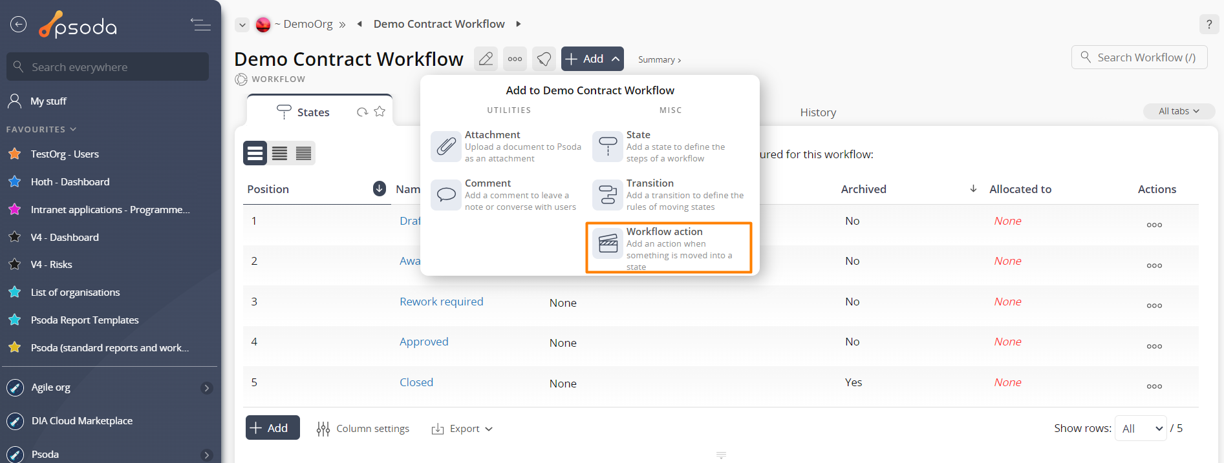Open the more options button beside the title
The width and height of the screenshot is (1224, 463).
[515, 59]
